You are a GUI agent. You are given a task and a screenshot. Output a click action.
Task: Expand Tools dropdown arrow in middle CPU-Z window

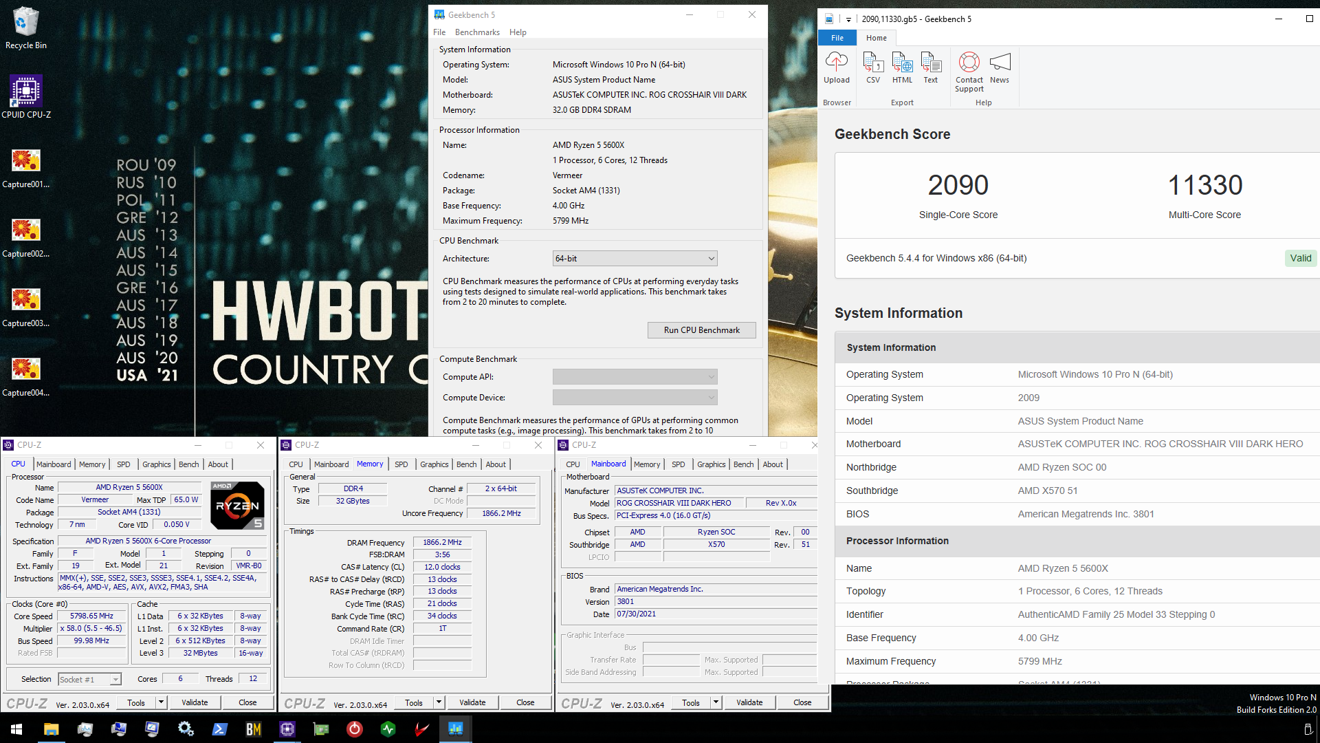[439, 703]
